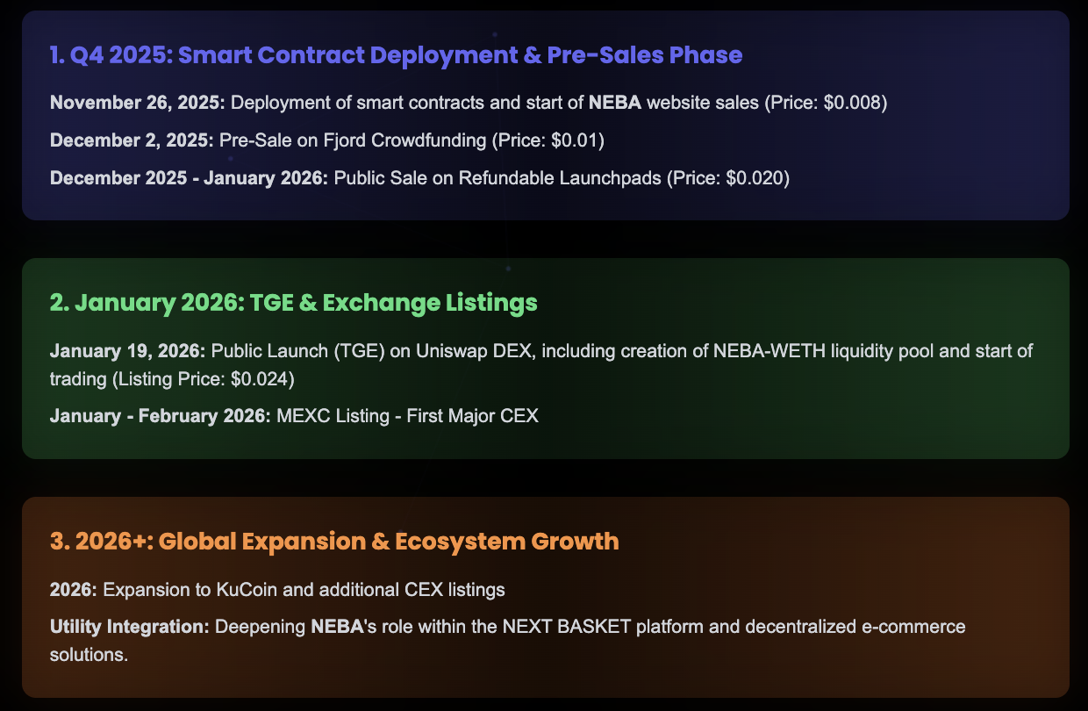Select the bold "January - February 2026:" label

click(161, 415)
